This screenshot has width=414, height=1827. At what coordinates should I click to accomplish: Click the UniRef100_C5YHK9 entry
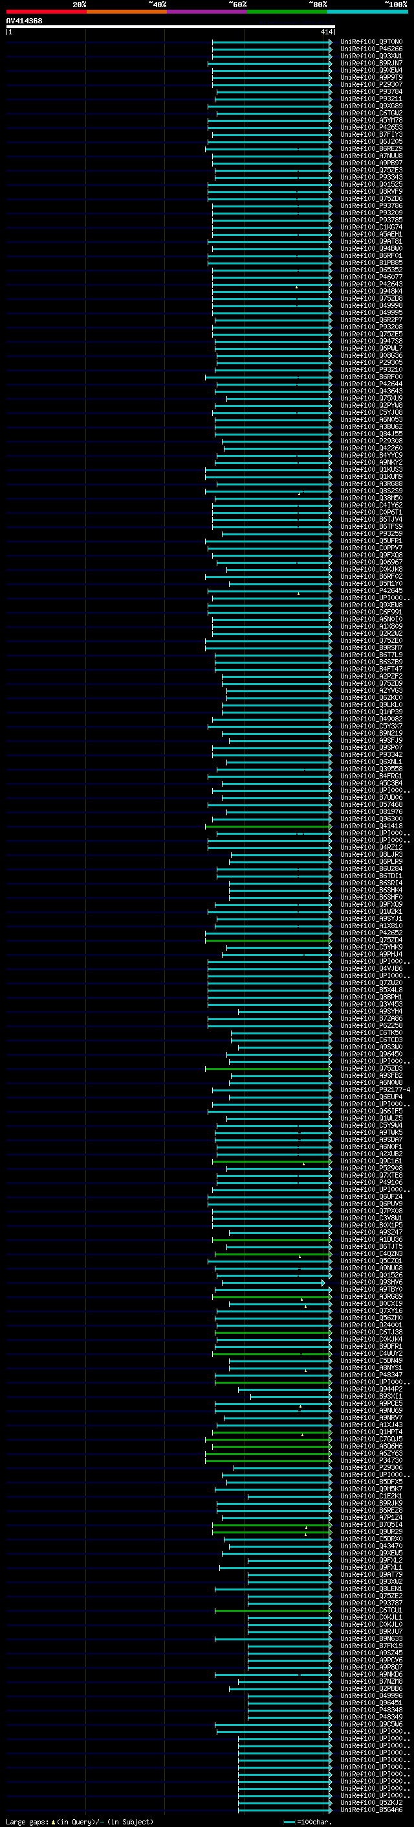[x=371, y=948]
